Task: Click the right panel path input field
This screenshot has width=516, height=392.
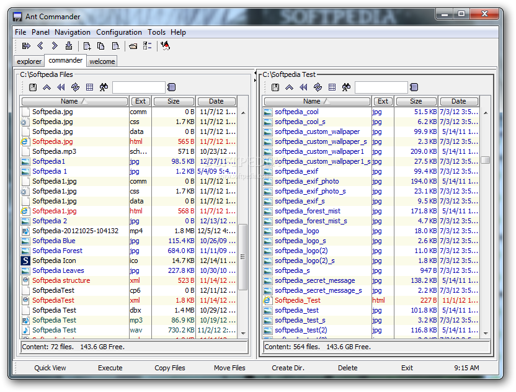Action: [x=381, y=87]
